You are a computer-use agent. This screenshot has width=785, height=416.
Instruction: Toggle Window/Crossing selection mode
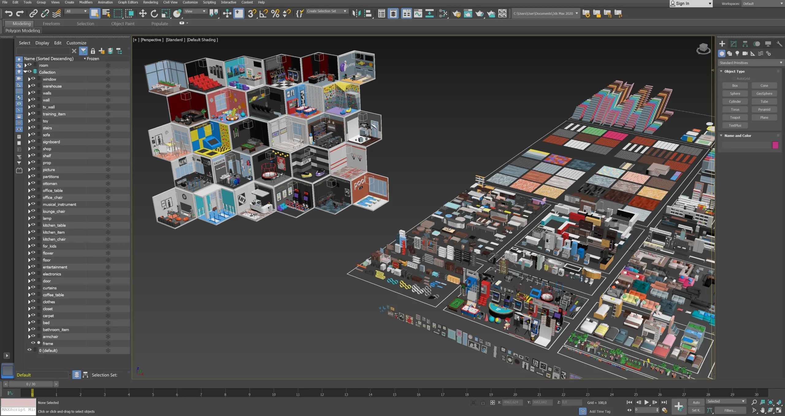[x=129, y=13]
